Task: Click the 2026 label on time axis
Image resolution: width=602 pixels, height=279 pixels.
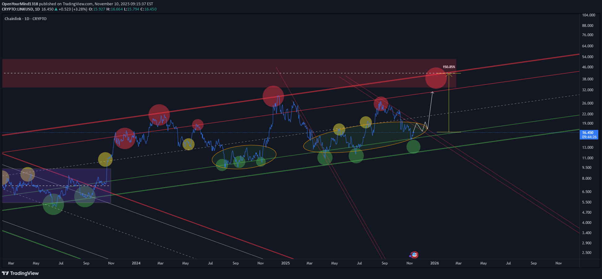Action: click(434, 263)
